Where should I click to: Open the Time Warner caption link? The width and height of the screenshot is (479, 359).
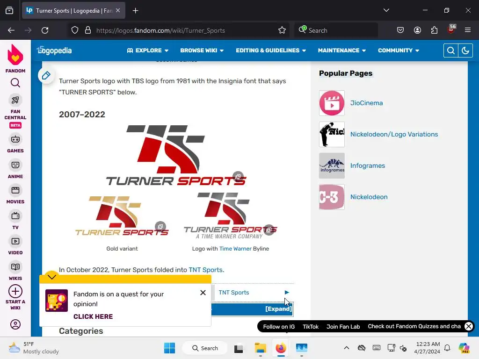235,249
